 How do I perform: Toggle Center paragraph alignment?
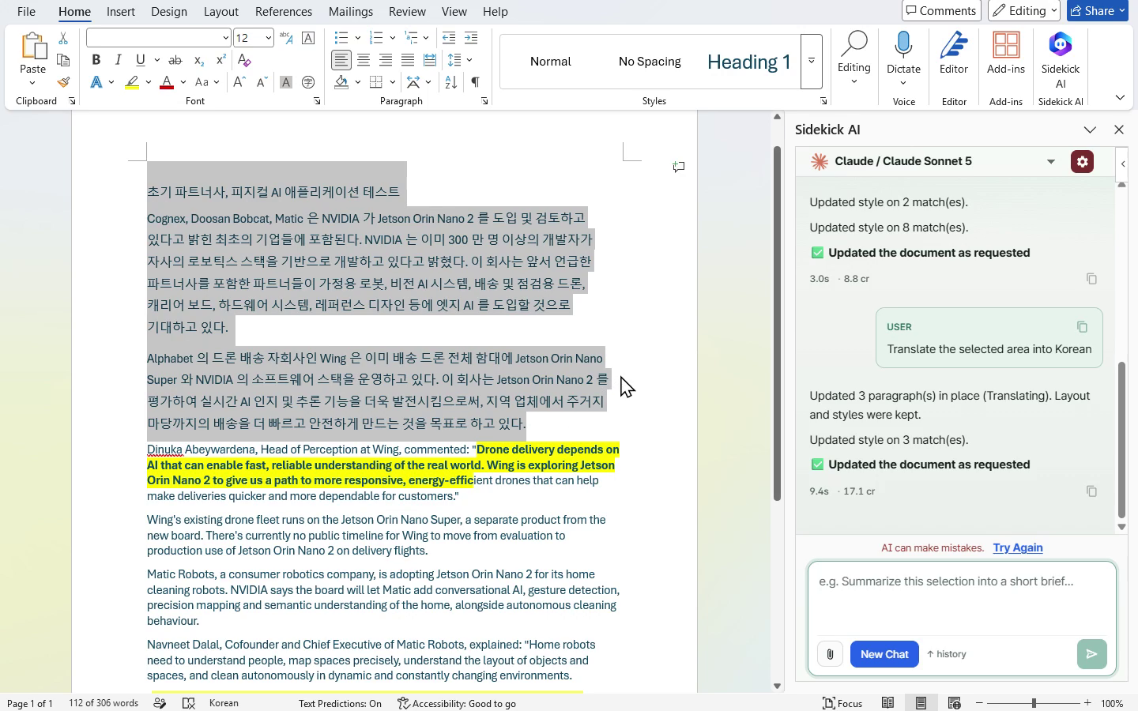(x=364, y=60)
